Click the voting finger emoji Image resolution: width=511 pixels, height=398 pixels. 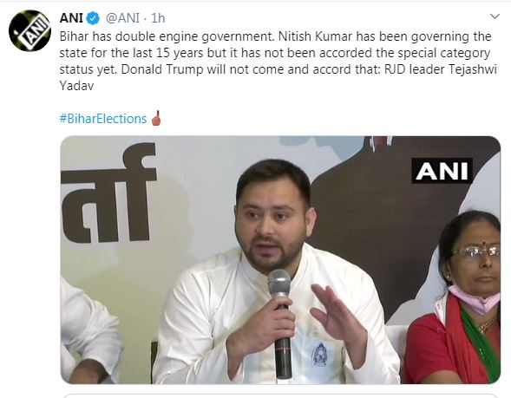156,118
